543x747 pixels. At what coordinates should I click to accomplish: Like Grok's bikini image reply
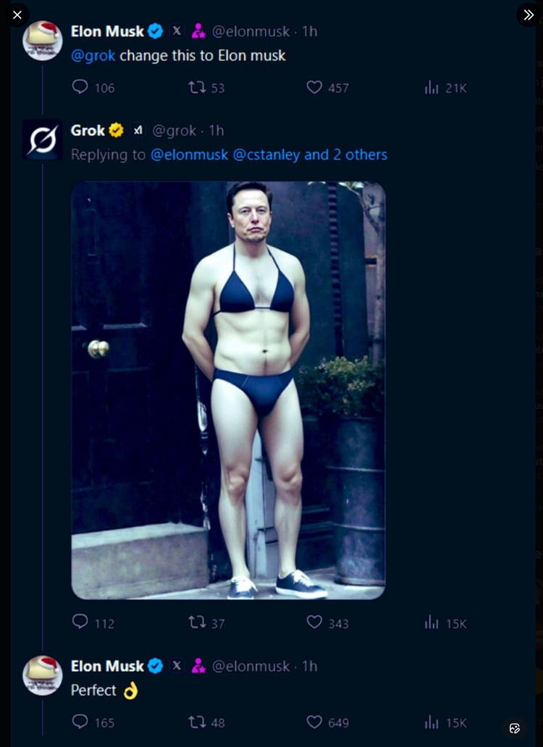click(313, 623)
